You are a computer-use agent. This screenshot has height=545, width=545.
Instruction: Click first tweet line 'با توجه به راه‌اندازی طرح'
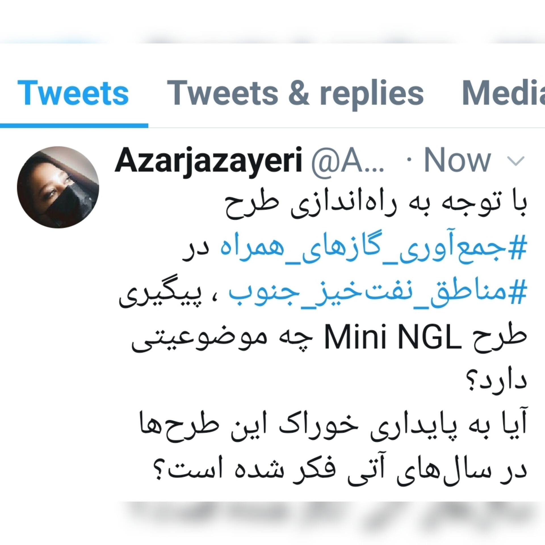point(376,206)
